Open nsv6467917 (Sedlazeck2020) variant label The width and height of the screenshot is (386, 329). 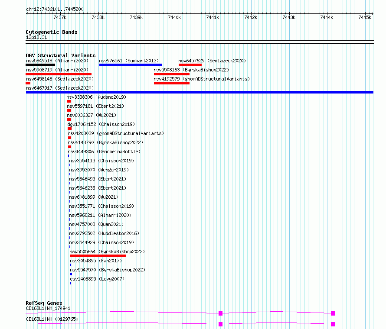[60, 88]
